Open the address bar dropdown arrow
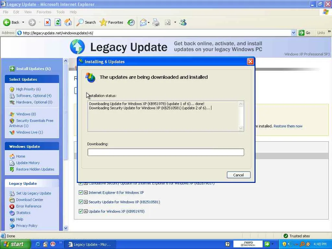Image resolution: width=332 pixels, height=249 pixels. (293, 33)
